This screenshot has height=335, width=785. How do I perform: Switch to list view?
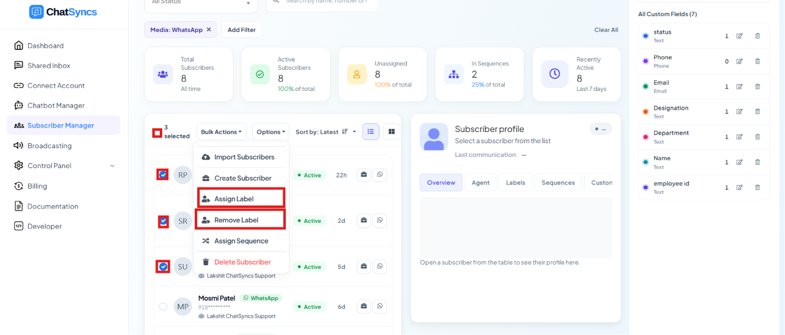(371, 131)
